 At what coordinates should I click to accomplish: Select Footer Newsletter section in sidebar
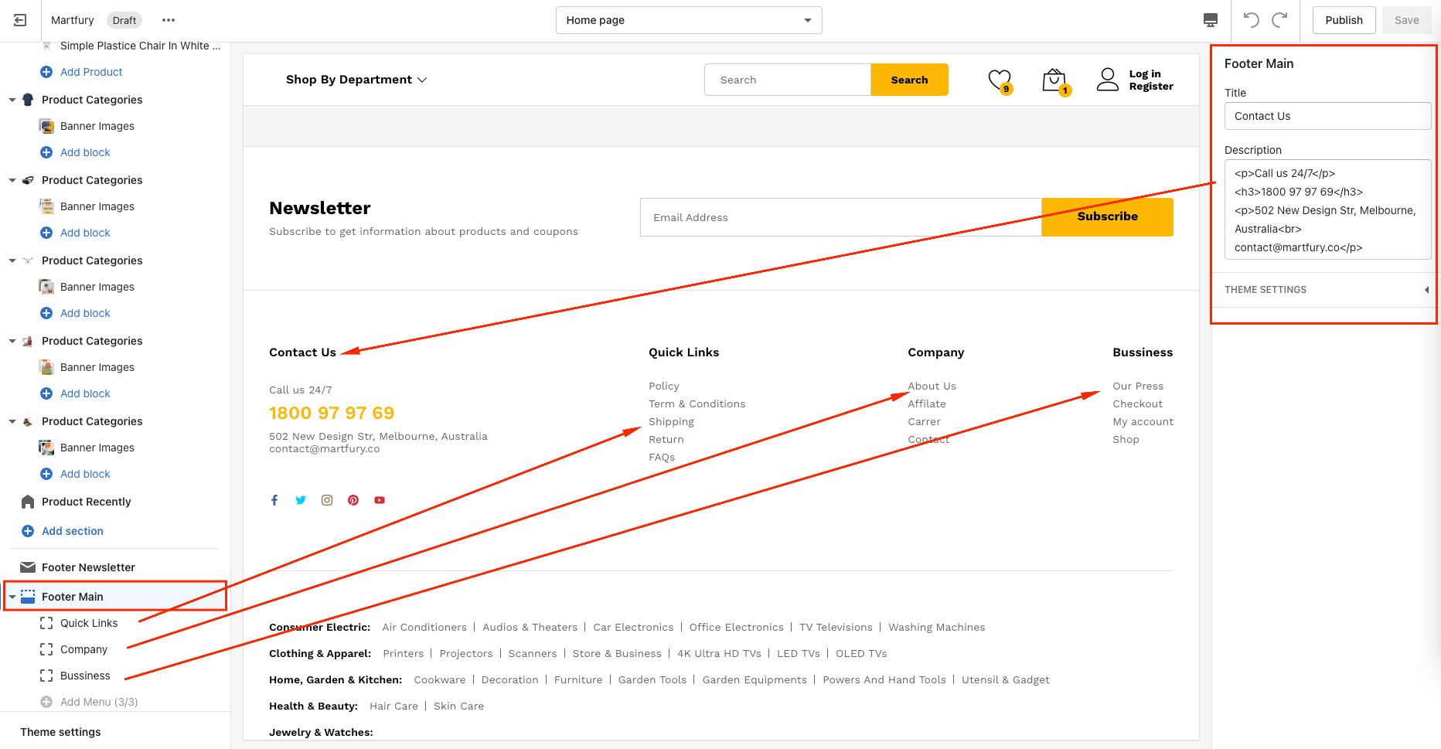[88, 567]
